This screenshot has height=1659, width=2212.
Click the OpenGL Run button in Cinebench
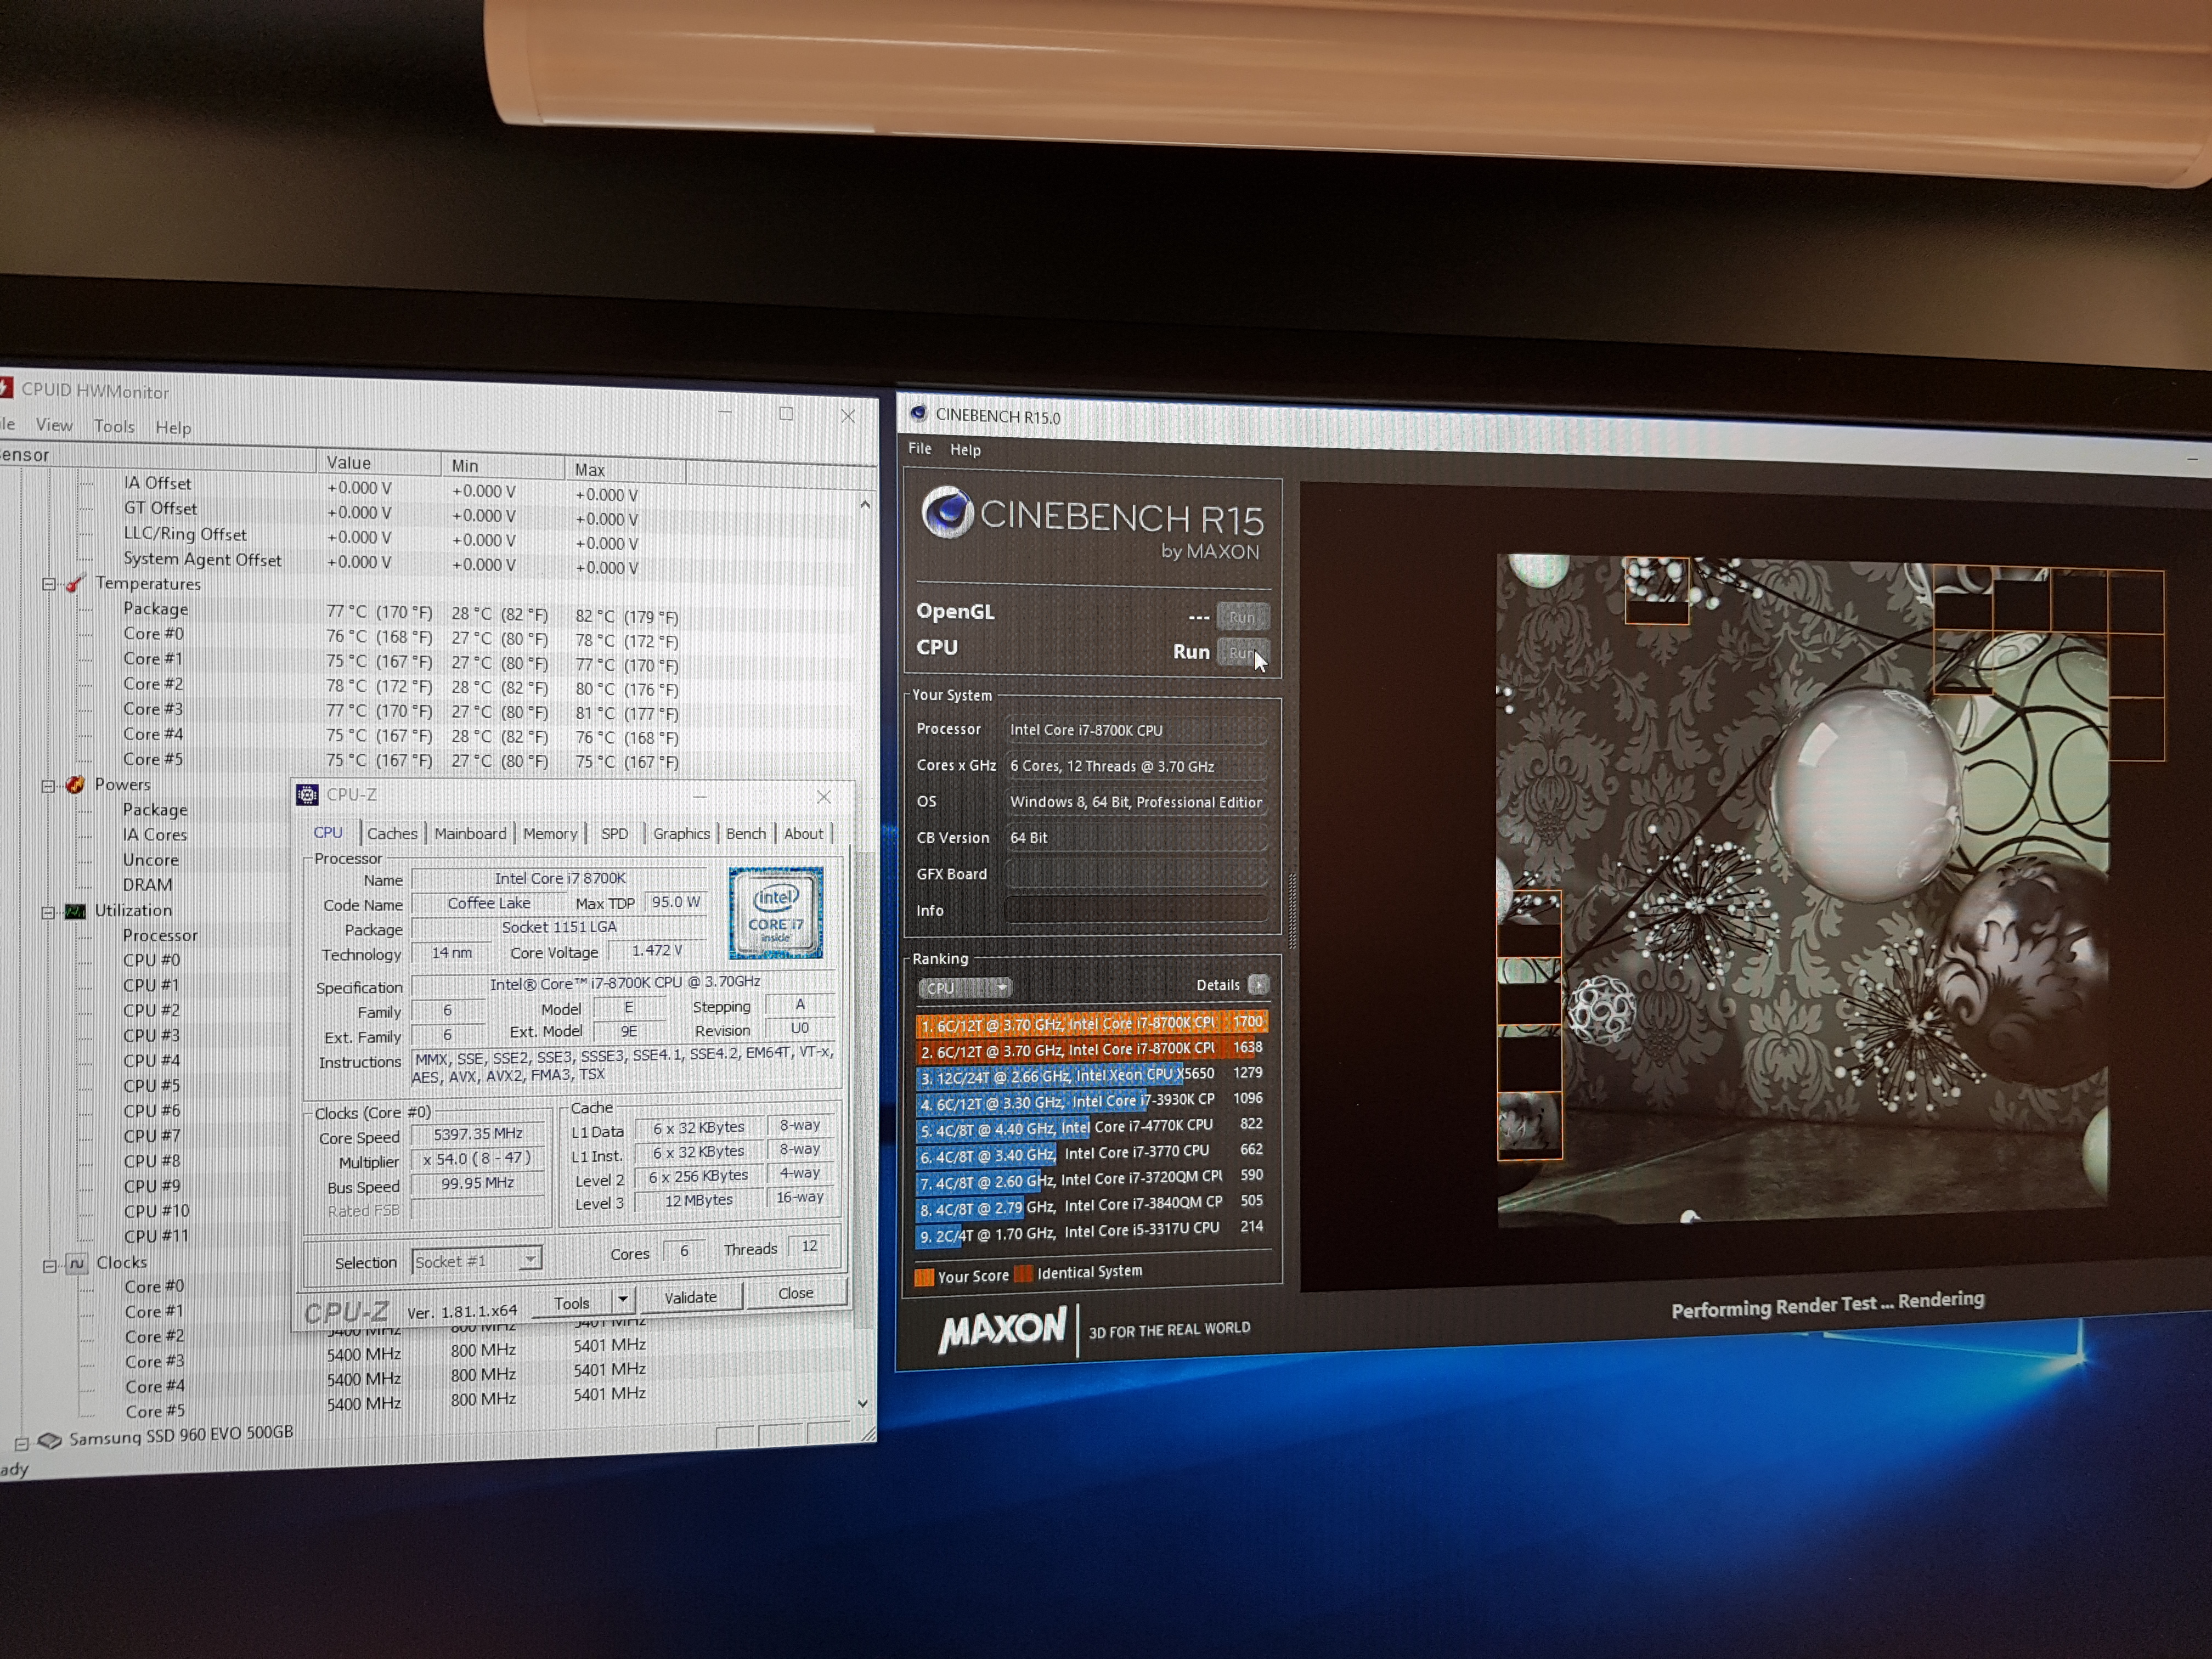[x=1242, y=617]
